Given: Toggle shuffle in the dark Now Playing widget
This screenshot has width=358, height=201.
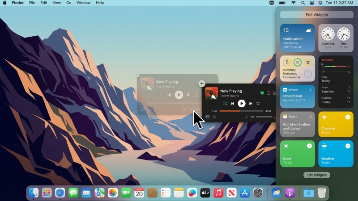Looking at the screenshot, I should (x=225, y=104).
